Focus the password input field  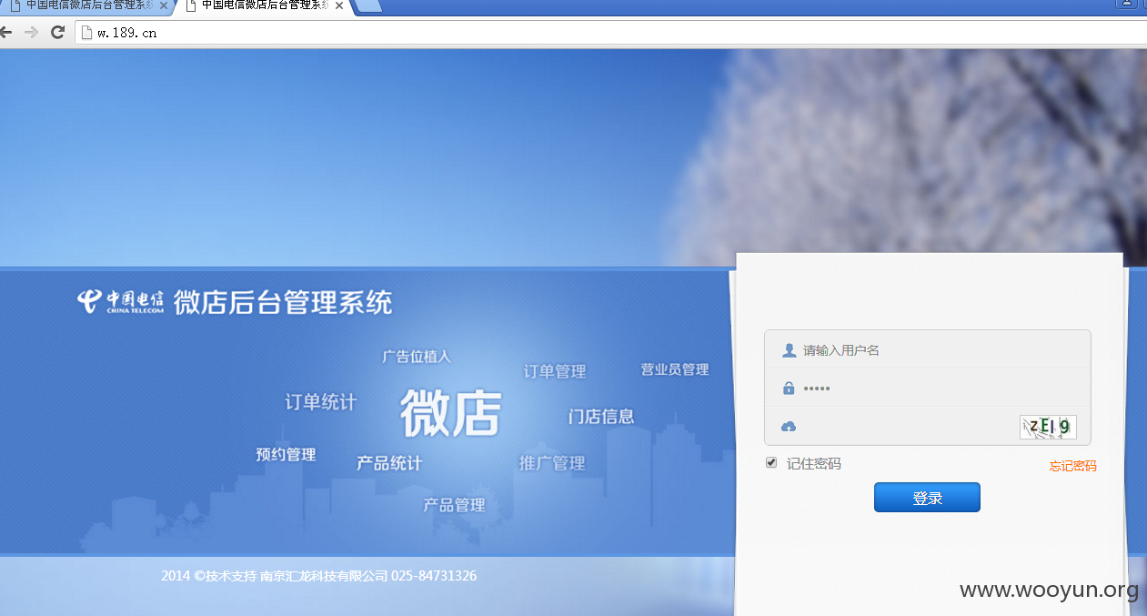(x=927, y=388)
